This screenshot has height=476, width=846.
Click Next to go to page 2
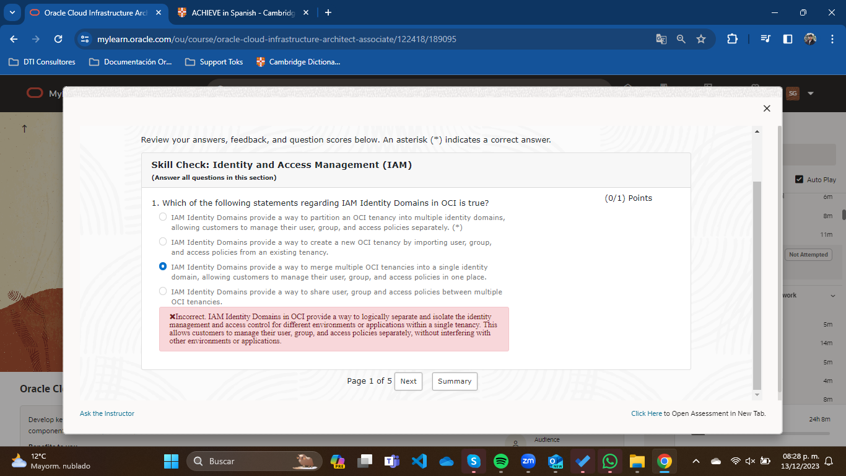(x=408, y=381)
